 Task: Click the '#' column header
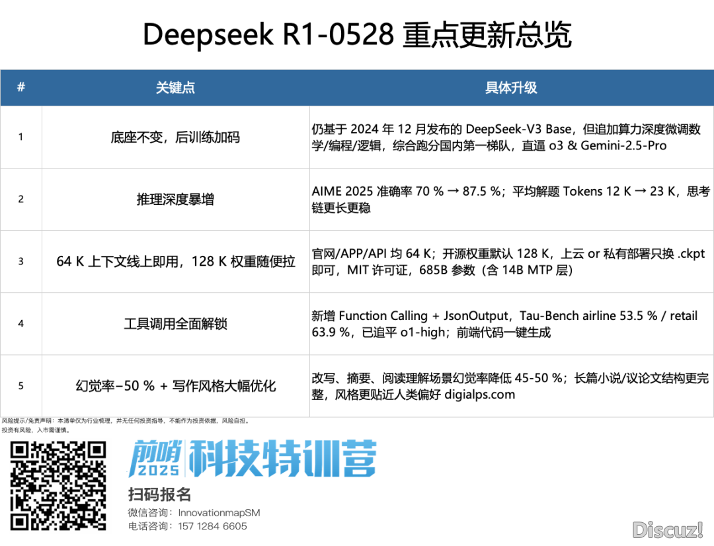click(21, 87)
